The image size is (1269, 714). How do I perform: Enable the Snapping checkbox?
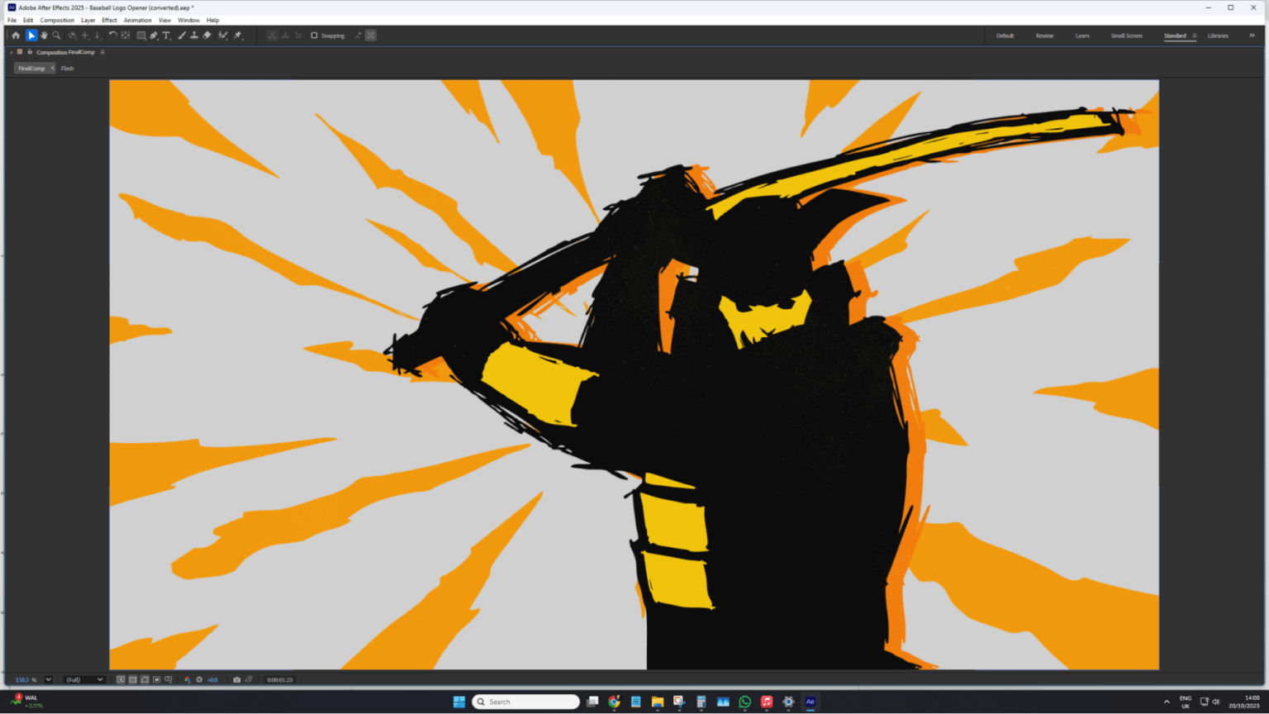[x=314, y=36]
